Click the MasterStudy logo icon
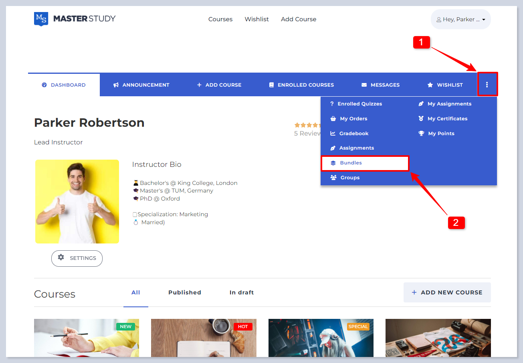This screenshot has width=523, height=363. (41, 19)
